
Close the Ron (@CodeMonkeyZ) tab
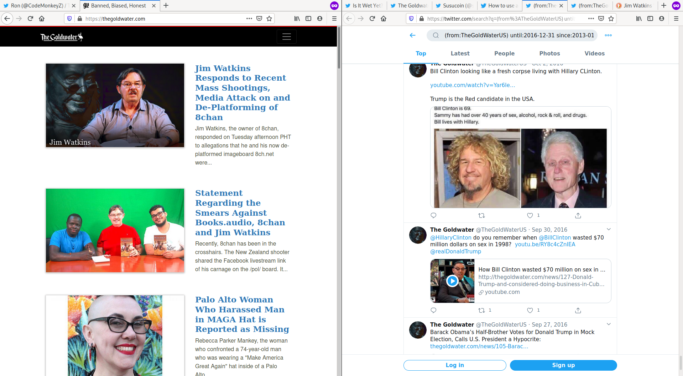tap(74, 6)
